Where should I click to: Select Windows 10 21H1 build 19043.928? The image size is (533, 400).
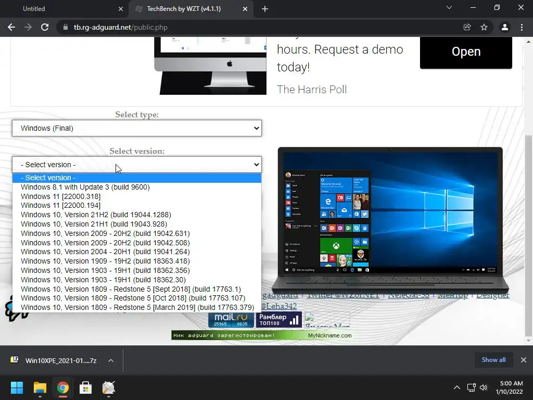coord(137,224)
